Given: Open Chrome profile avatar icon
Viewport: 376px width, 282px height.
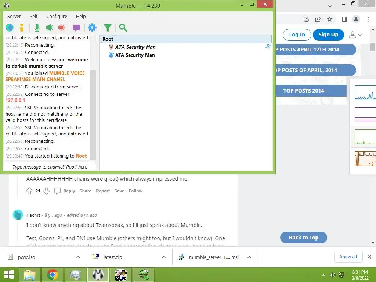Looking at the screenshot, I should coord(356,19).
